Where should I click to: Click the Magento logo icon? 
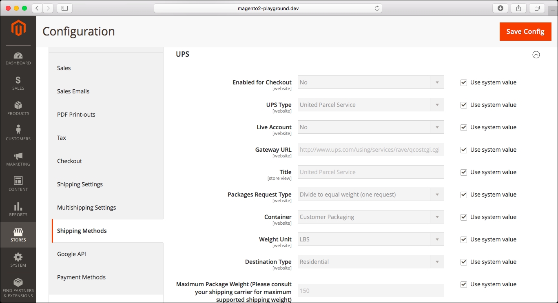pyautogui.click(x=18, y=28)
